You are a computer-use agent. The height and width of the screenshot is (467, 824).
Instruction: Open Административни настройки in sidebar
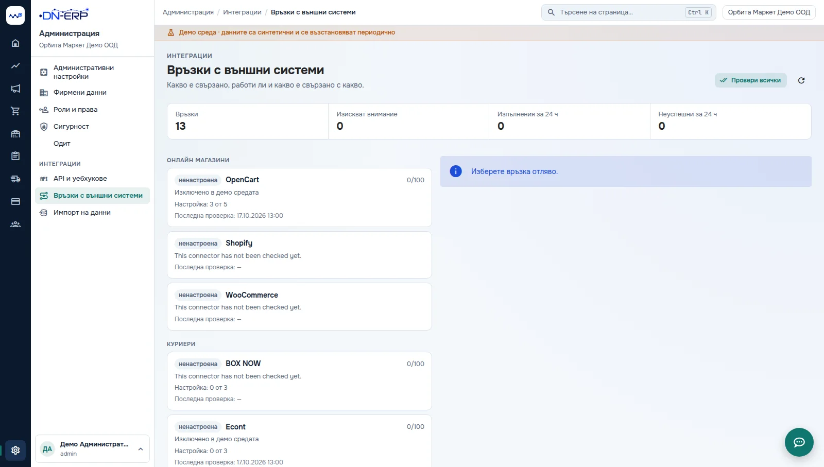click(92, 72)
